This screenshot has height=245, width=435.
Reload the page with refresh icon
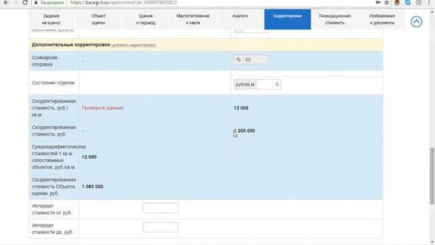tap(25, 3)
